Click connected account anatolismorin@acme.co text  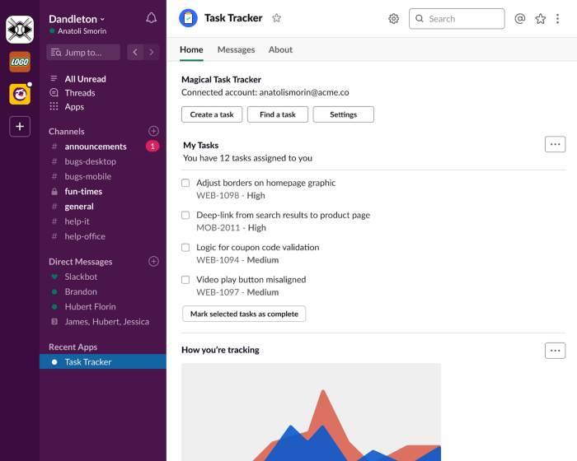pos(304,93)
